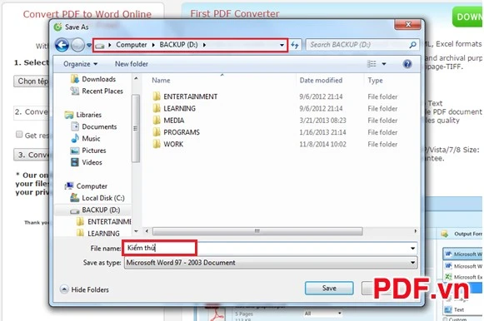This screenshot has height=321, width=484.
Task: Toggle the Get results checkbox on the webpage
Action: pos(19,135)
